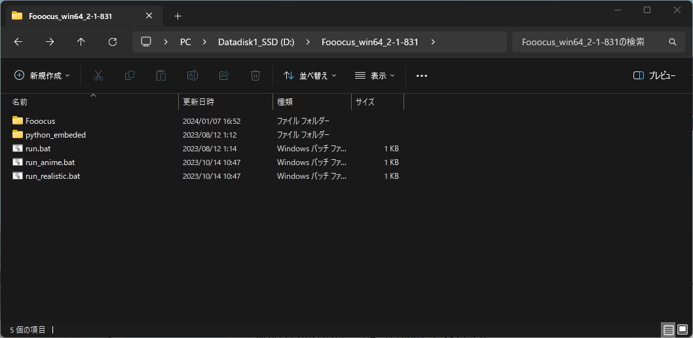Click the Cut scissors icon

tap(98, 75)
